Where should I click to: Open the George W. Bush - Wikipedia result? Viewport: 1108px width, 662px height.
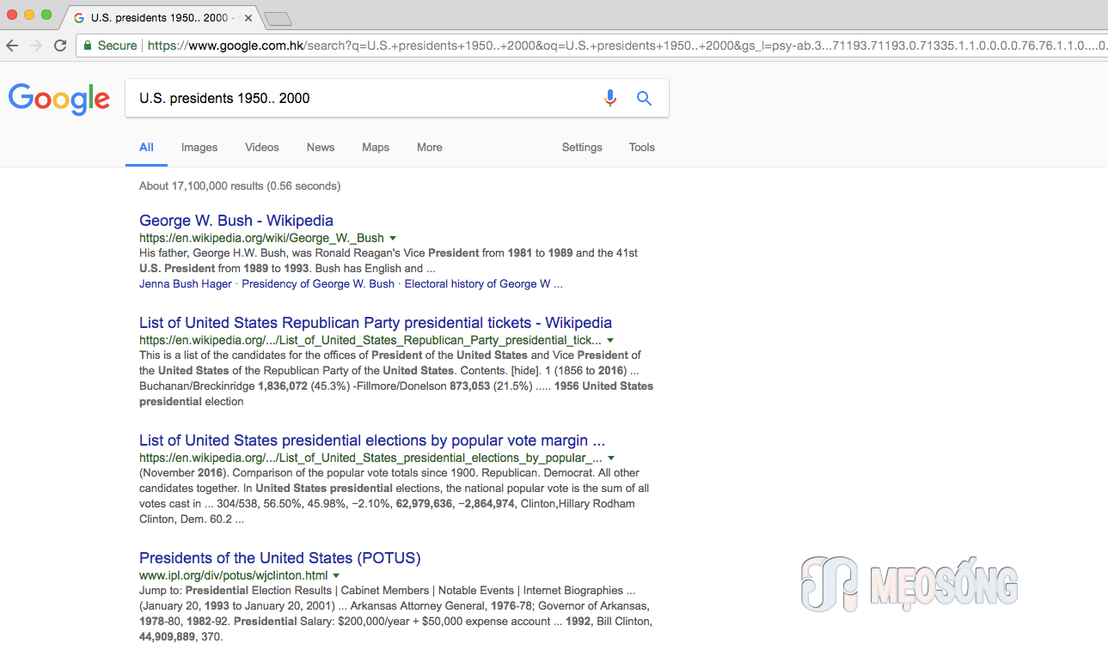click(236, 221)
